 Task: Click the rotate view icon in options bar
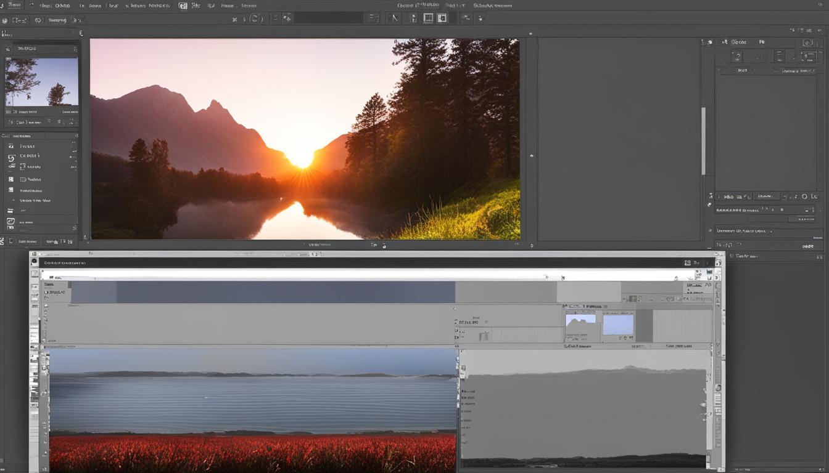255,18
